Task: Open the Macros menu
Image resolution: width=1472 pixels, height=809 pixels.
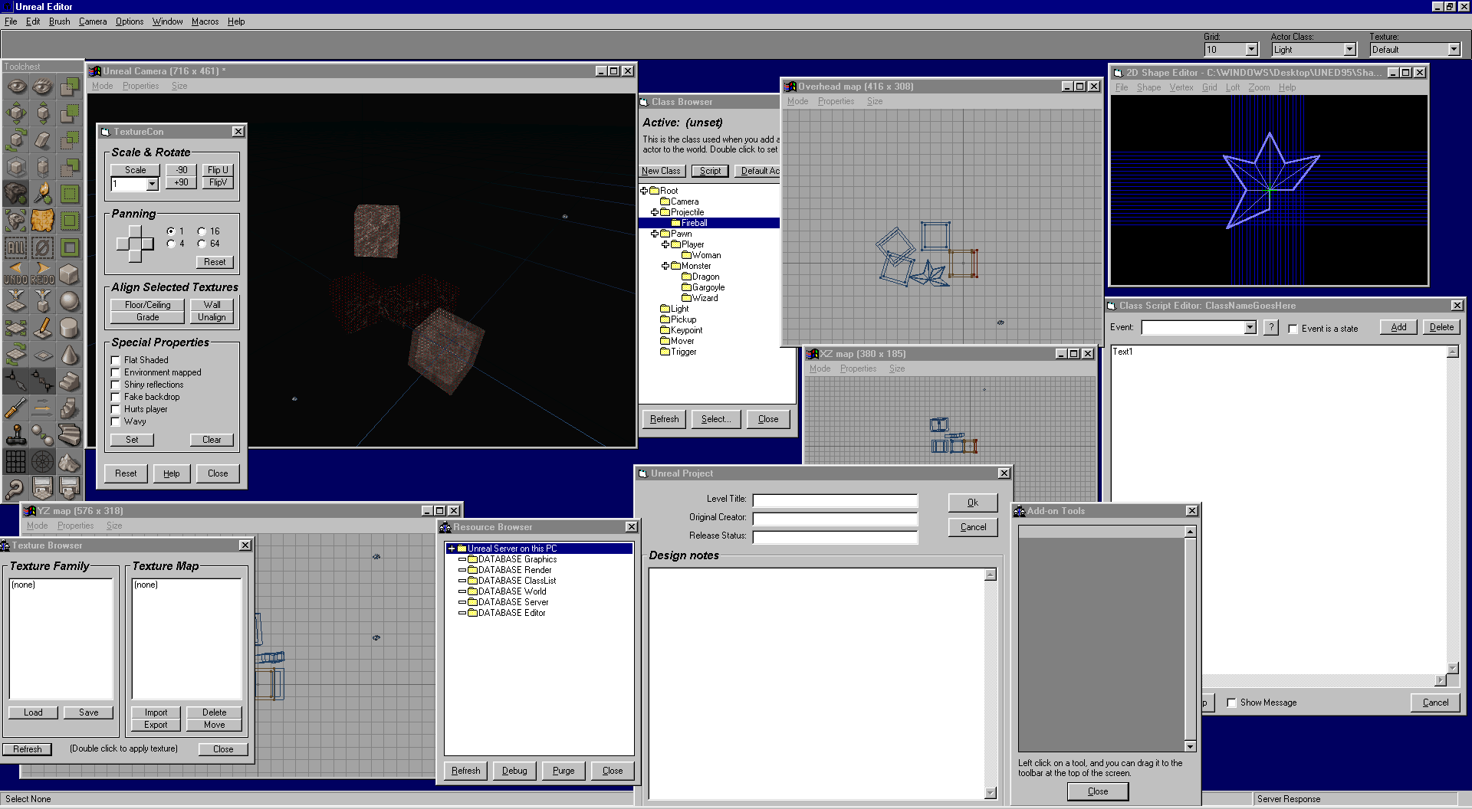Action: tap(205, 21)
